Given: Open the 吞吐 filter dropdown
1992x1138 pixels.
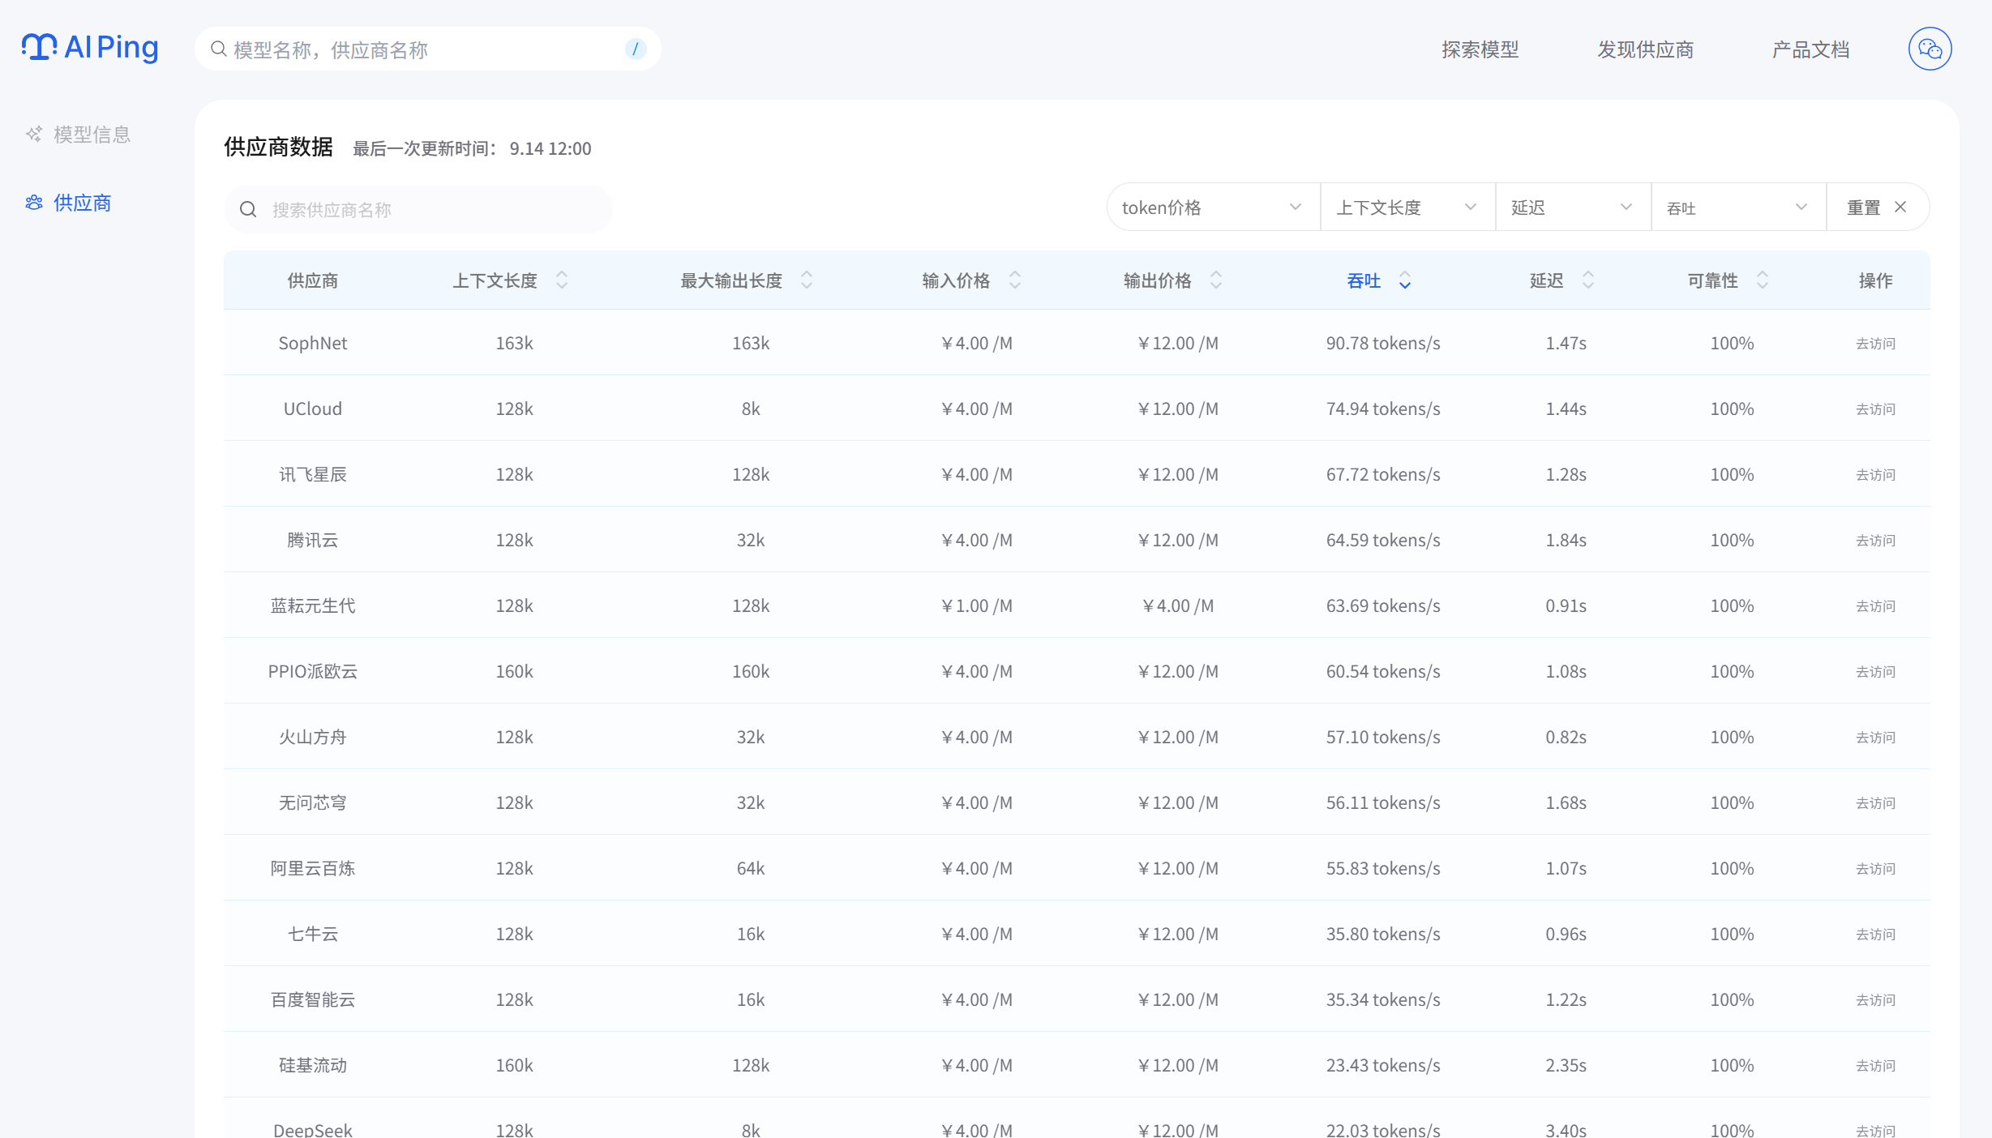Looking at the screenshot, I should pos(1738,207).
